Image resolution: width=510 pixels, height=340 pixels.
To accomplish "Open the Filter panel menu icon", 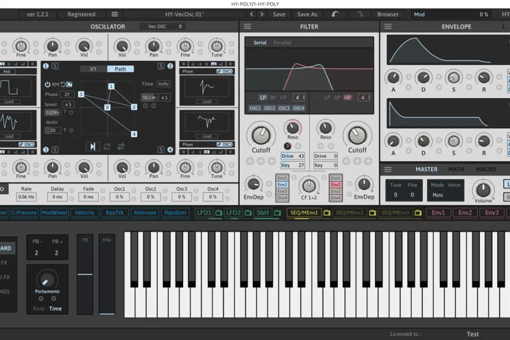I will (247, 26).
